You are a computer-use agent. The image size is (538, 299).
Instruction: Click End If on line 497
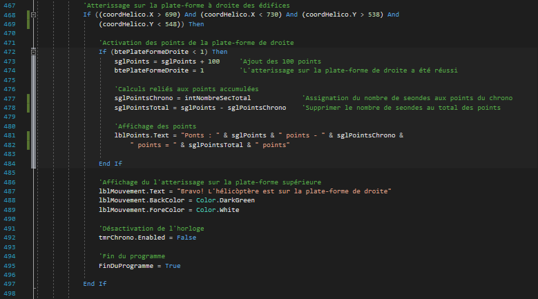coord(95,284)
